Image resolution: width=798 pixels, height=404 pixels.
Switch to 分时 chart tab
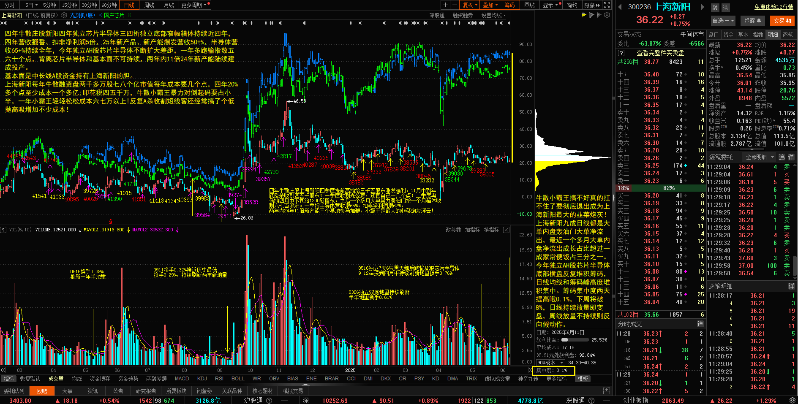pyautogui.click(x=9, y=5)
